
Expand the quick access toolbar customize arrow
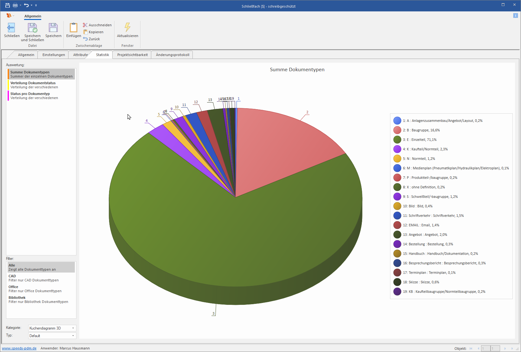point(36,5)
